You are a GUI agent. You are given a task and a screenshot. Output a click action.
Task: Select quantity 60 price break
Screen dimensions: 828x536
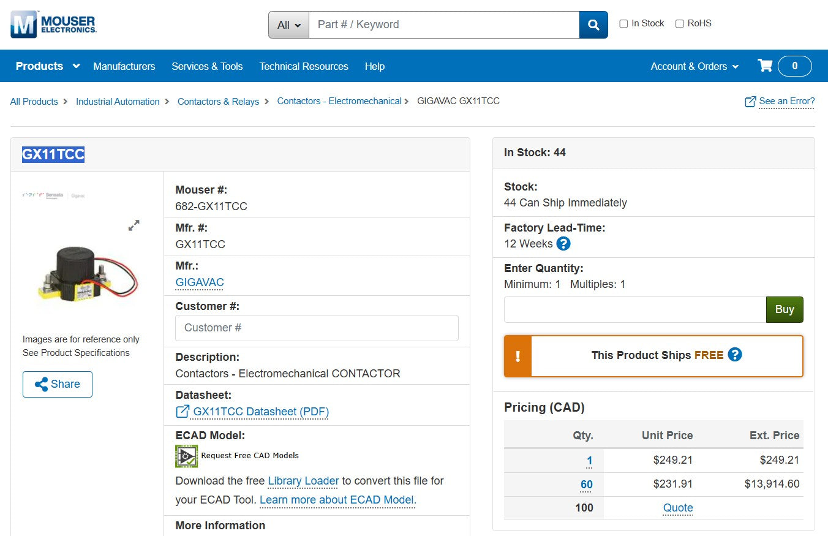tap(587, 485)
